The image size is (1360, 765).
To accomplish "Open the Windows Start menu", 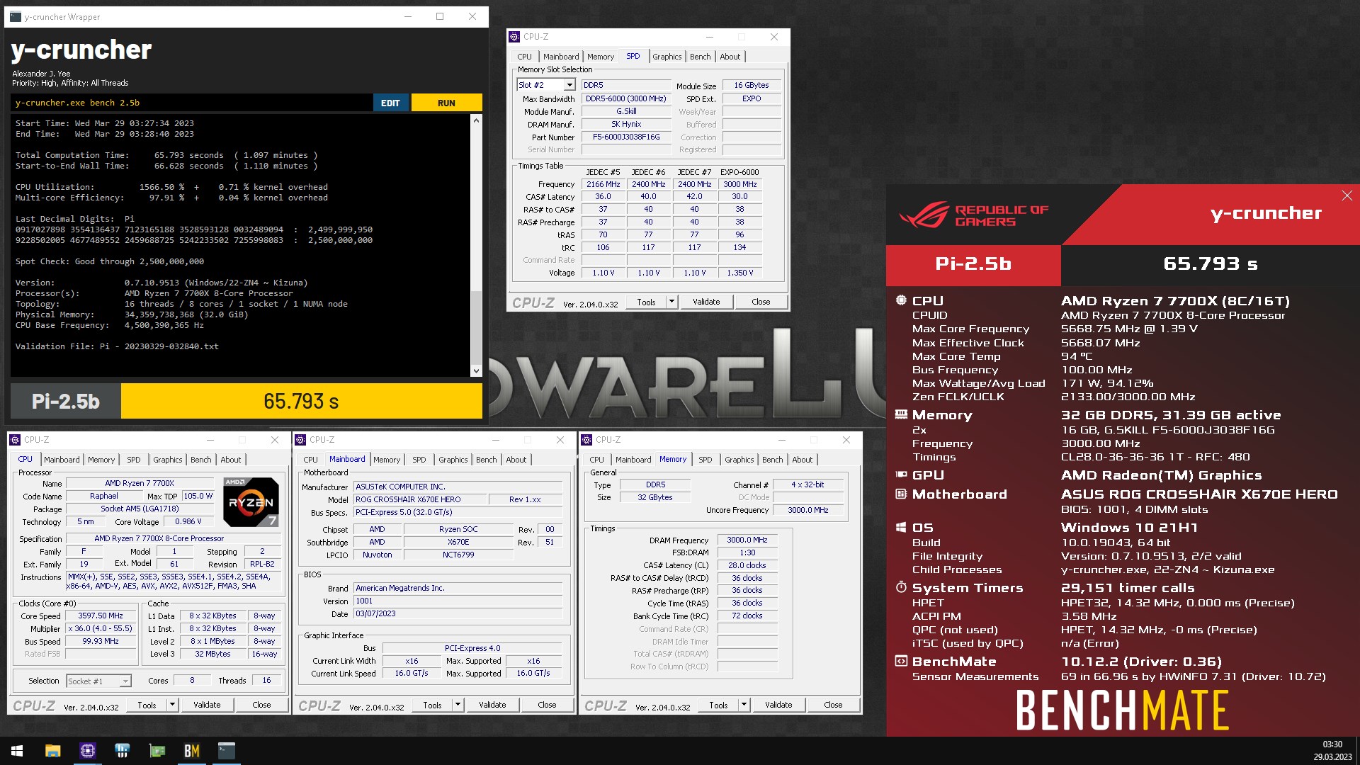I will click(x=17, y=751).
